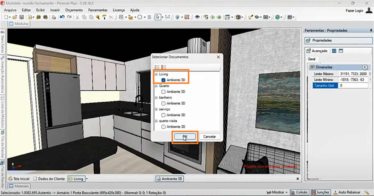The height and width of the screenshot is (196, 374).
Task: Check Ambiente 3D under banheiro
Action: click(x=163, y=103)
